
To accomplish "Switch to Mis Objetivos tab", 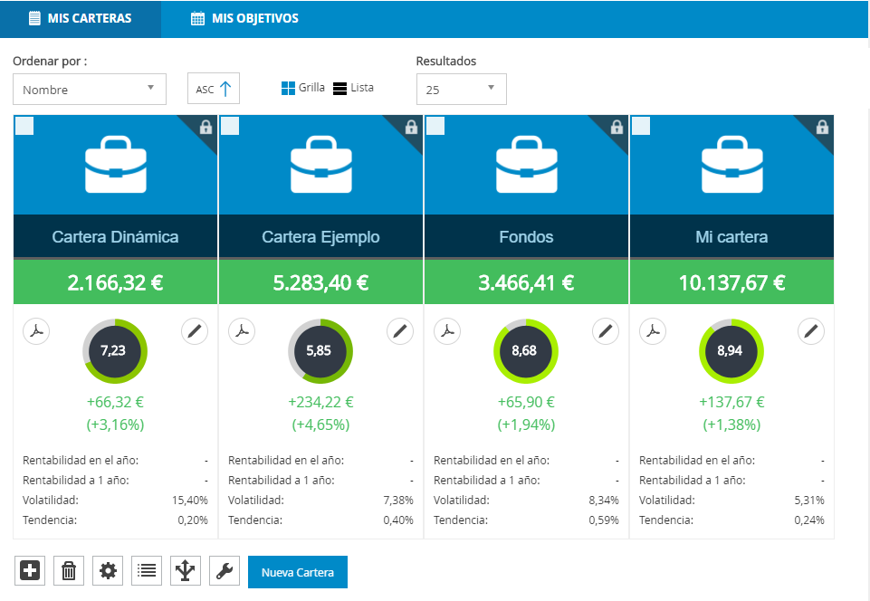I will pyautogui.click(x=244, y=19).
